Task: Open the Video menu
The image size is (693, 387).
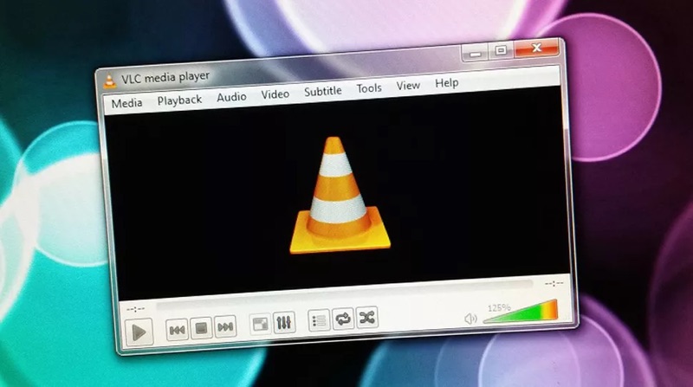Action: pyautogui.click(x=275, y=94)
